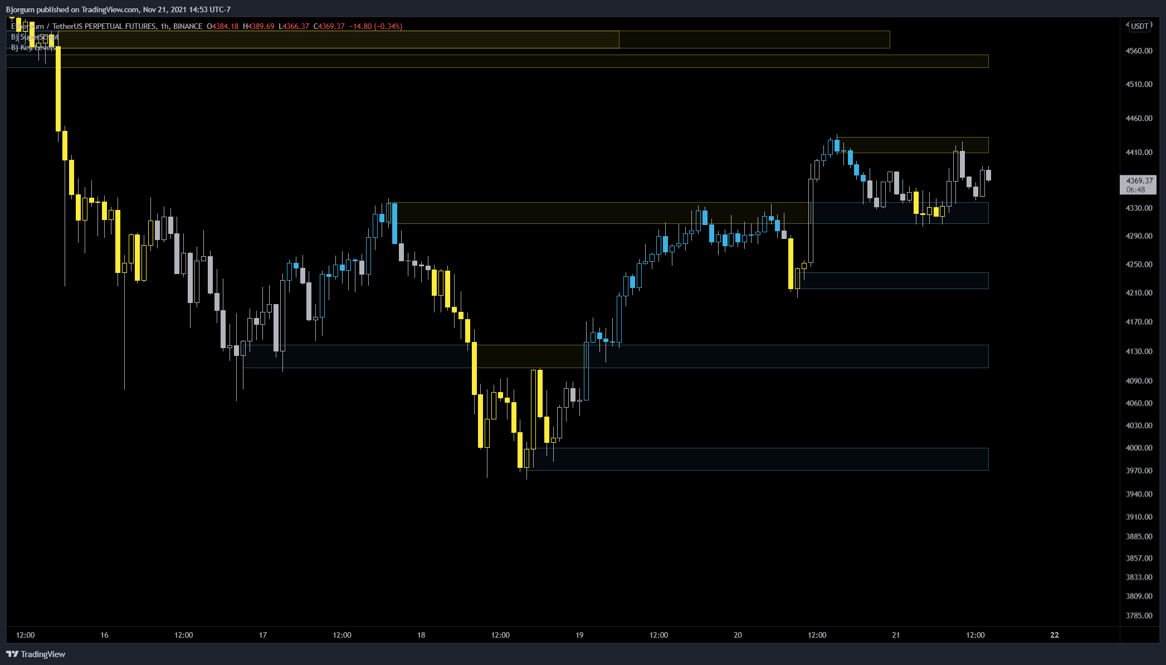Image resolution: width=1166 pixels, height=665 pixels.
Task: Click the date label 17 on time axis
Action: point(263,635)
